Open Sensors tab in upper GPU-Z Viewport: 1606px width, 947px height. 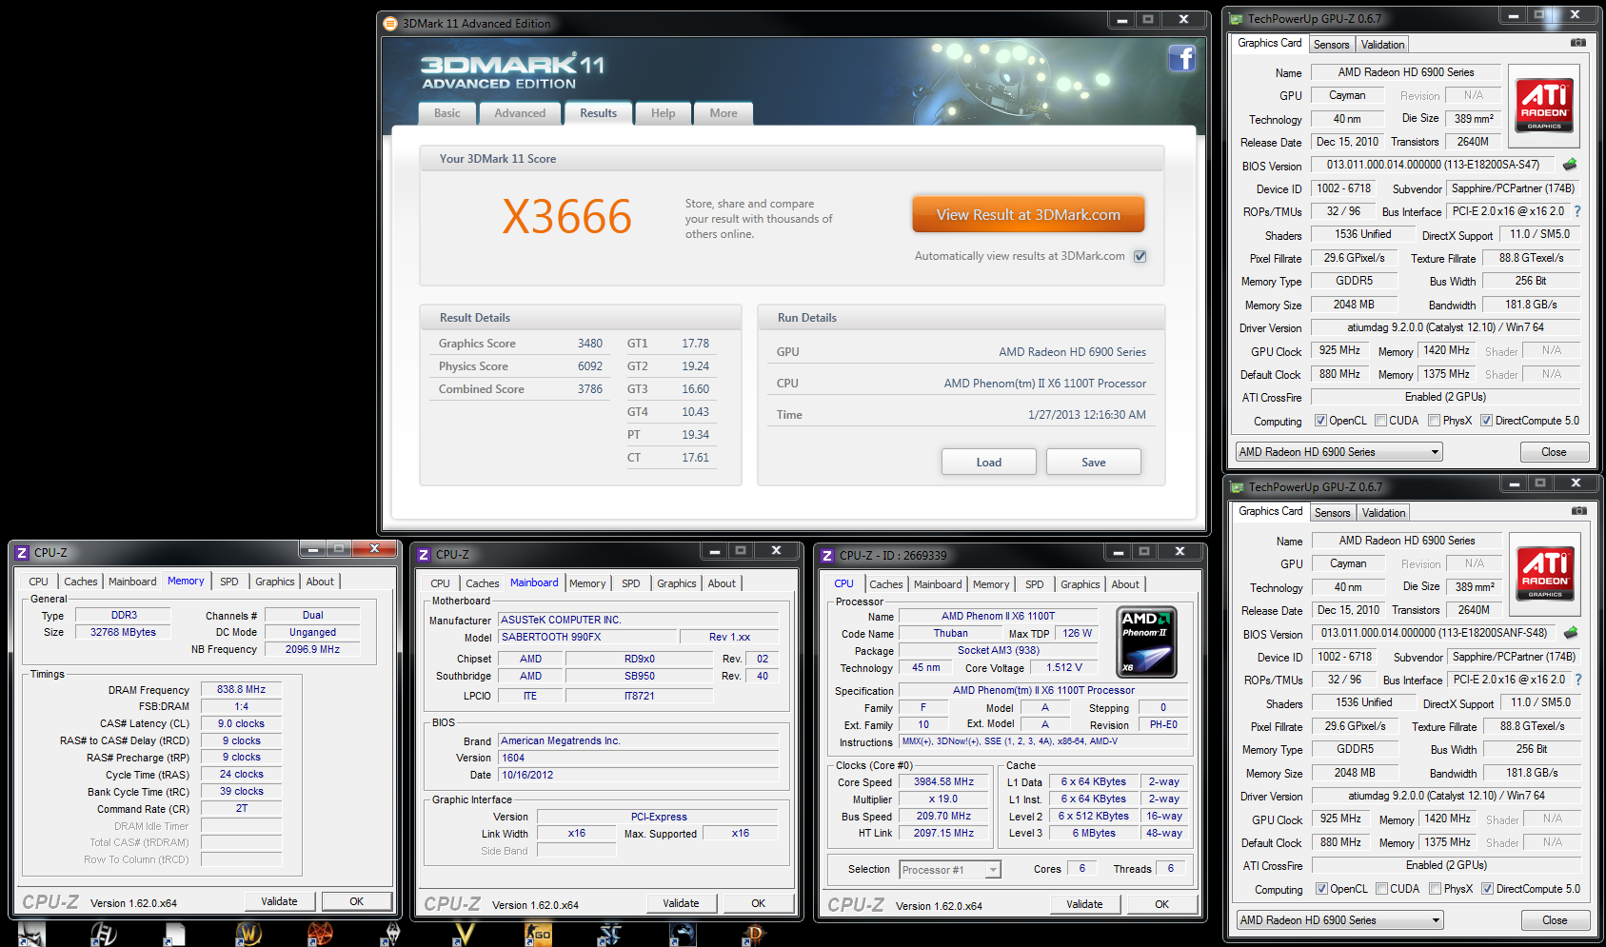(x=1332, y=45)
